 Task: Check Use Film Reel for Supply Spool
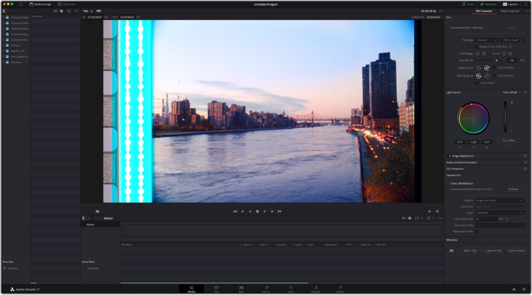coord(494,68)
